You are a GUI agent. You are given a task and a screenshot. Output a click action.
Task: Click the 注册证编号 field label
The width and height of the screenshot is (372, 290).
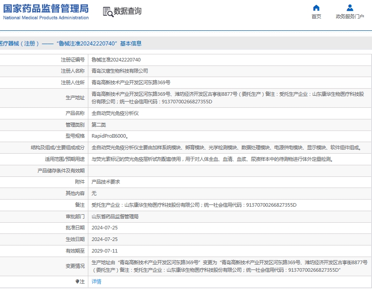(73, 60)
